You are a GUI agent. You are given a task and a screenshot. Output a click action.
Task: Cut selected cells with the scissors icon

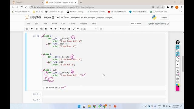[37, 29]
